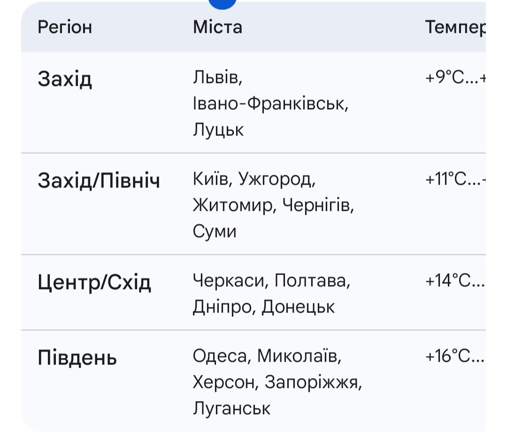
Task: Click the city name Луцьк
Action: [218, 129]
